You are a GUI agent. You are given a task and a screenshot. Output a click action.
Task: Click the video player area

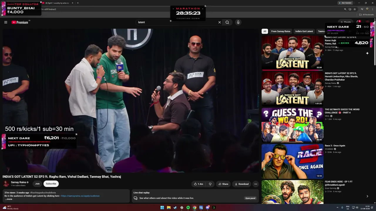pyautogui.click(x=131, y=101)
